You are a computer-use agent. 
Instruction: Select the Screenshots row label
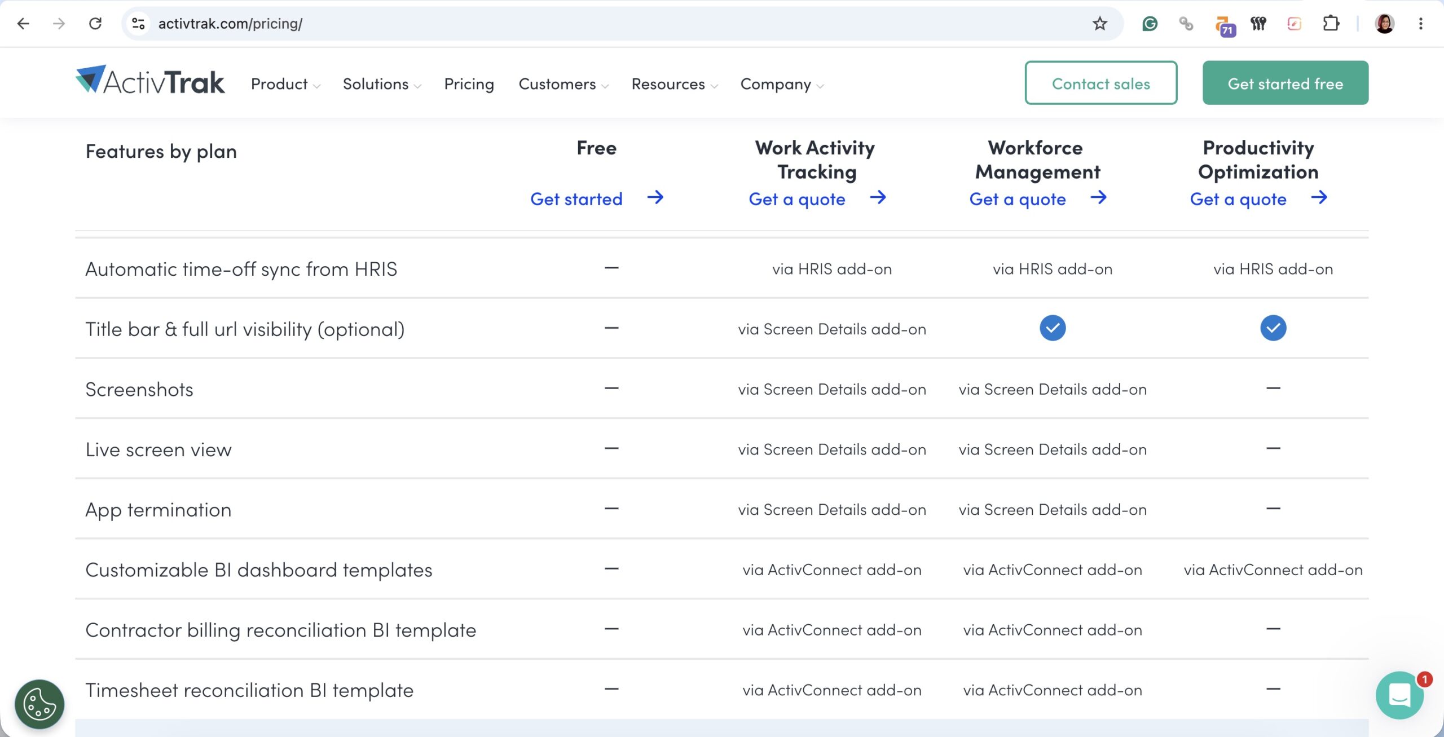[139, 389]
